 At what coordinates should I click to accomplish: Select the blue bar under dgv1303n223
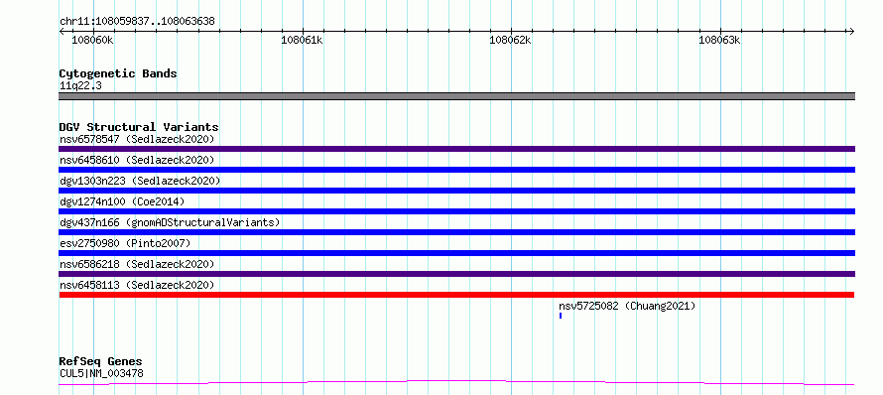click(456, 191)
